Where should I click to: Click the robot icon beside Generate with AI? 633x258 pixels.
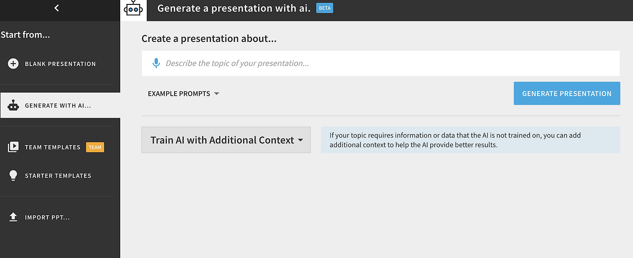tap(13, 106)
